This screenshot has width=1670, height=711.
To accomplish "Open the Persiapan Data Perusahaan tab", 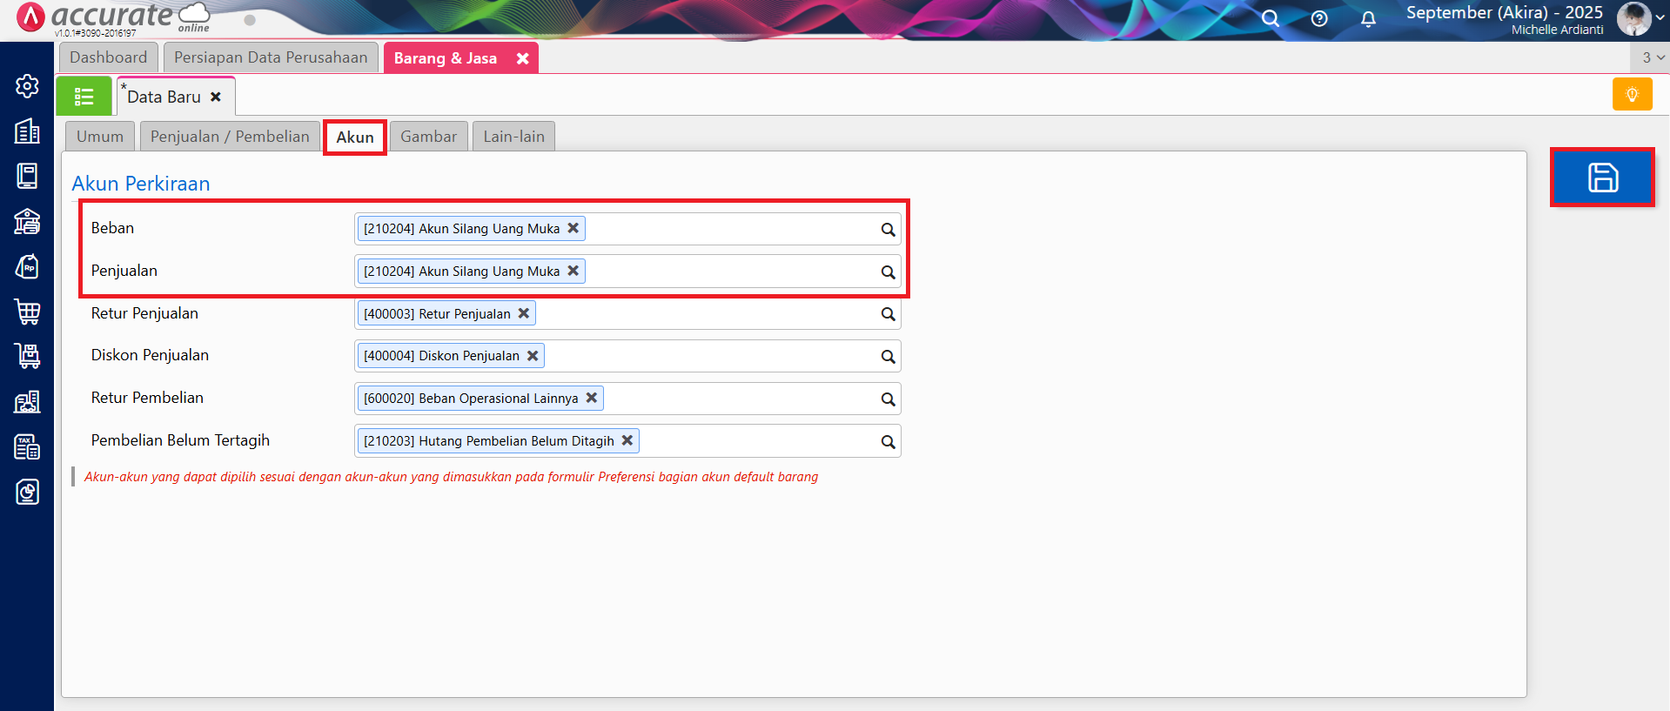I will [271, 57].
